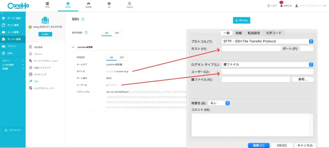The height and width of the screenshot is (148, 329).
Task: Click the help icon next to 国外IP制限
Action: [x=86, y=33]
